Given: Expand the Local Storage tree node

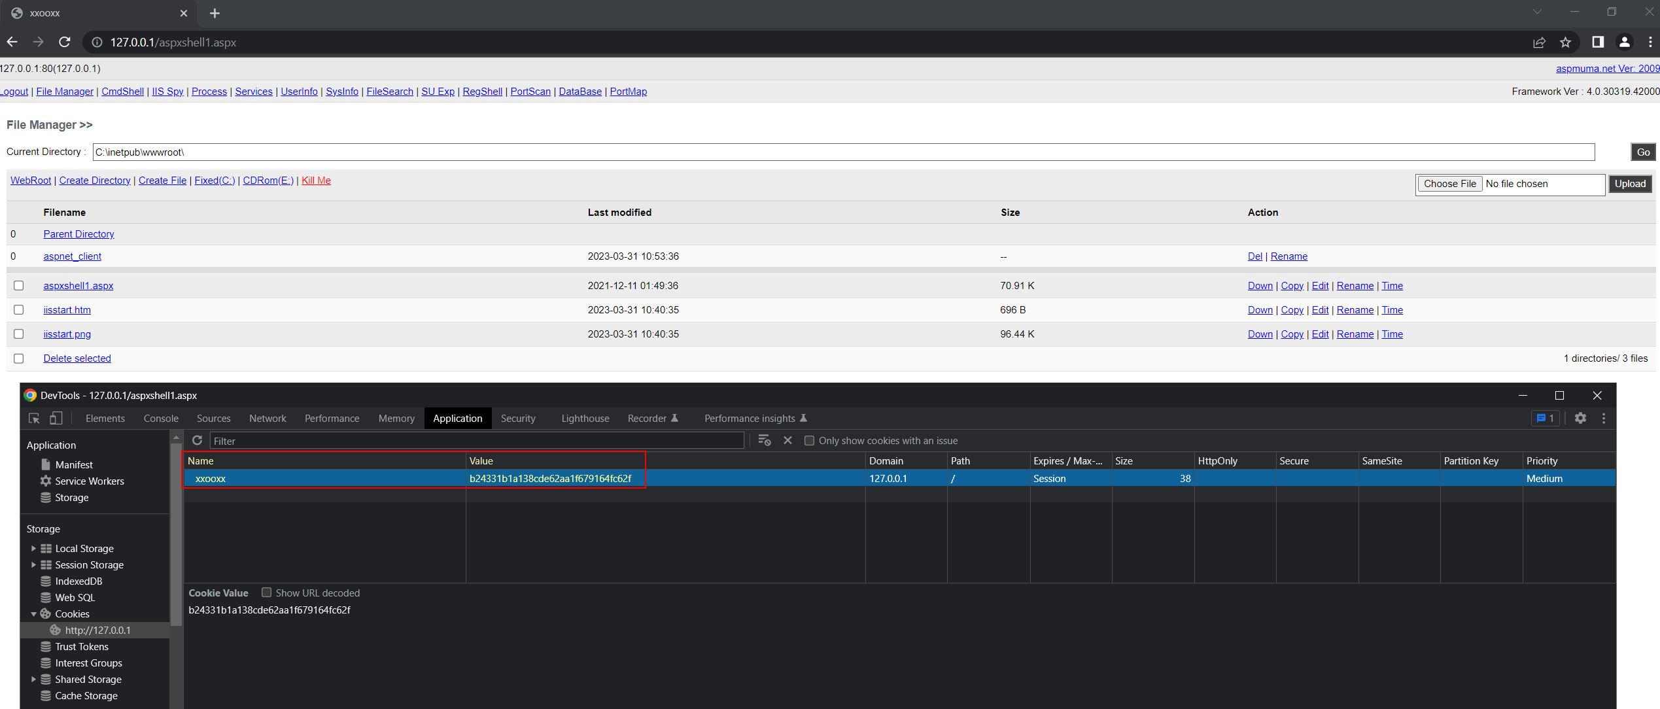Looking at the screenshot, I should pyautogui.click(x=33, y=548).
